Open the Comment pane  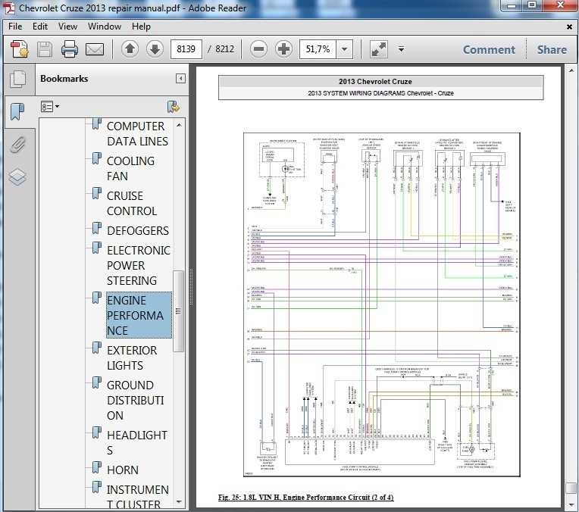489,50
